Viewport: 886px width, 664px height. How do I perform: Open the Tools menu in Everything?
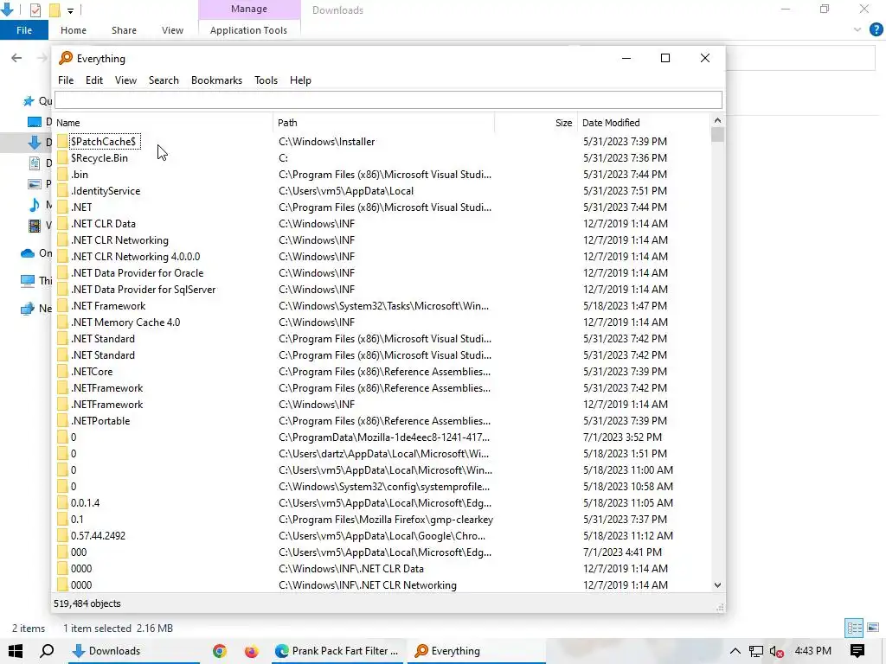(266, 80)
